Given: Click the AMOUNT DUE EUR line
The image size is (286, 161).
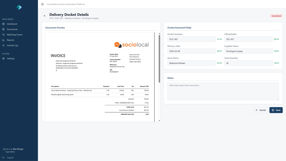Looking at the screenshot, I should 127,114.
